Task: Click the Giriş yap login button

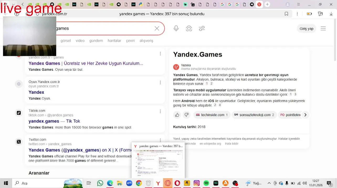Action: [x=307, y=29]
